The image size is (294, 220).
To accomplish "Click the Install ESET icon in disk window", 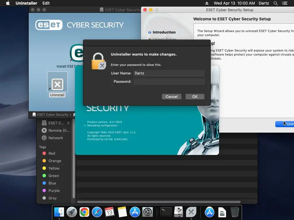I will pyautogui.click(x=76, y=53).
